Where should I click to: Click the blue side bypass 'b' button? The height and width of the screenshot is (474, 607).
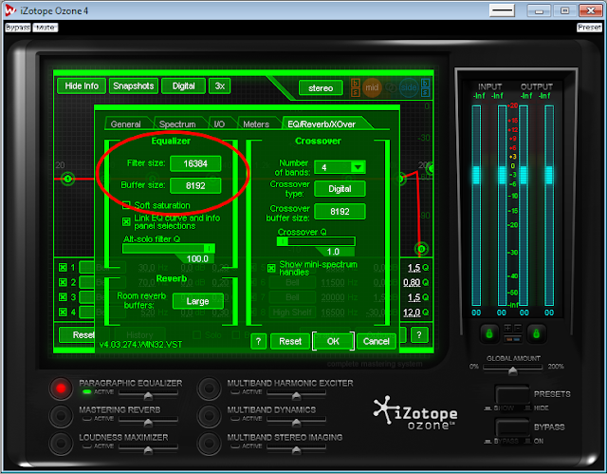click(x=425, y=83)
